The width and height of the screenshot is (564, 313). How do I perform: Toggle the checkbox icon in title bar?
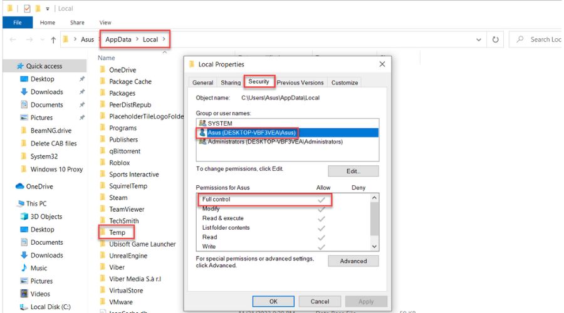coord(28,8)
